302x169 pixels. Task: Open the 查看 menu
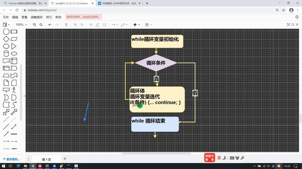pos(24,17)
